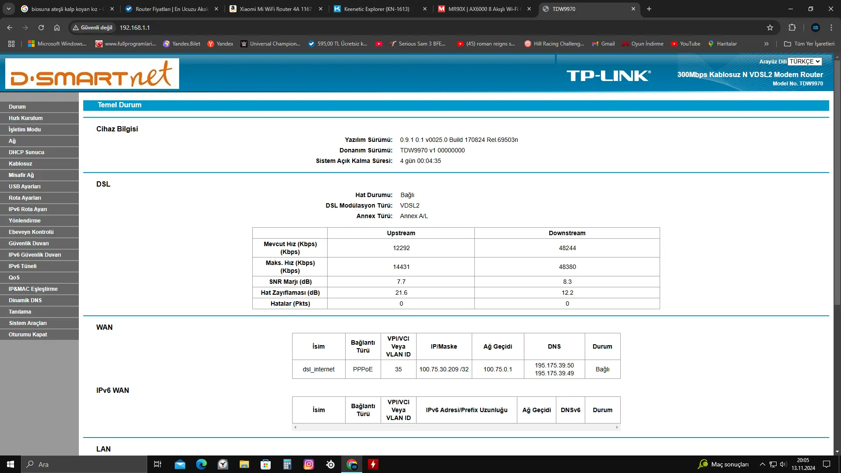Screen dimensions: 841x473
Task: Click the IPv6 WAN table horizontal scrollbar
Action: [456, 427]
